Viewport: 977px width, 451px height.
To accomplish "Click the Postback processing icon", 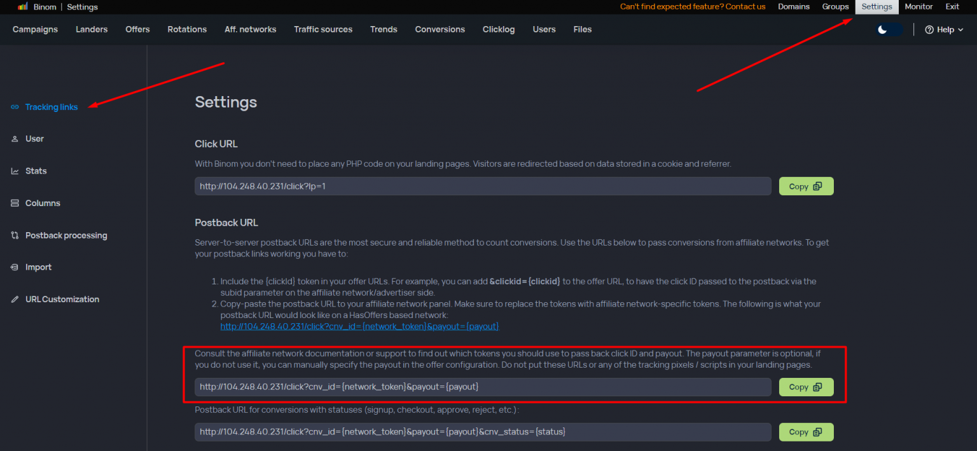I will point(15,235).
